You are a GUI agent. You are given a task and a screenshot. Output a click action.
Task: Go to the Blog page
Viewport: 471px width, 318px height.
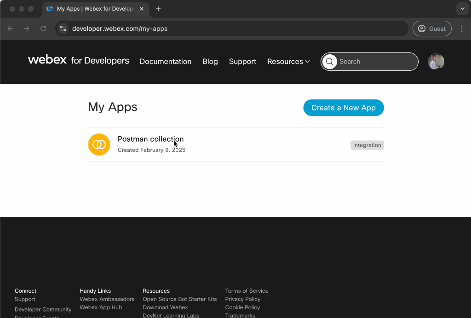210,62
